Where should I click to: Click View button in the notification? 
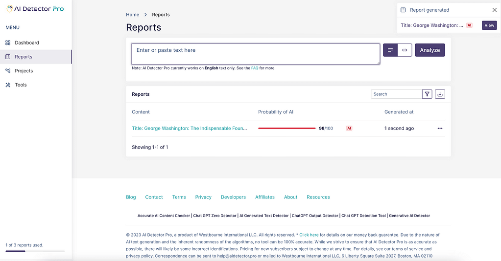(489, 25)
